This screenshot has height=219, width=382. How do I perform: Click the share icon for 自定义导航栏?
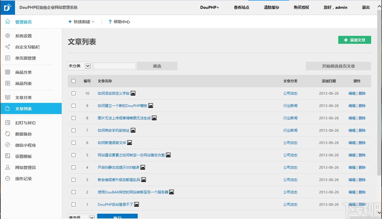tap(8, 47)
